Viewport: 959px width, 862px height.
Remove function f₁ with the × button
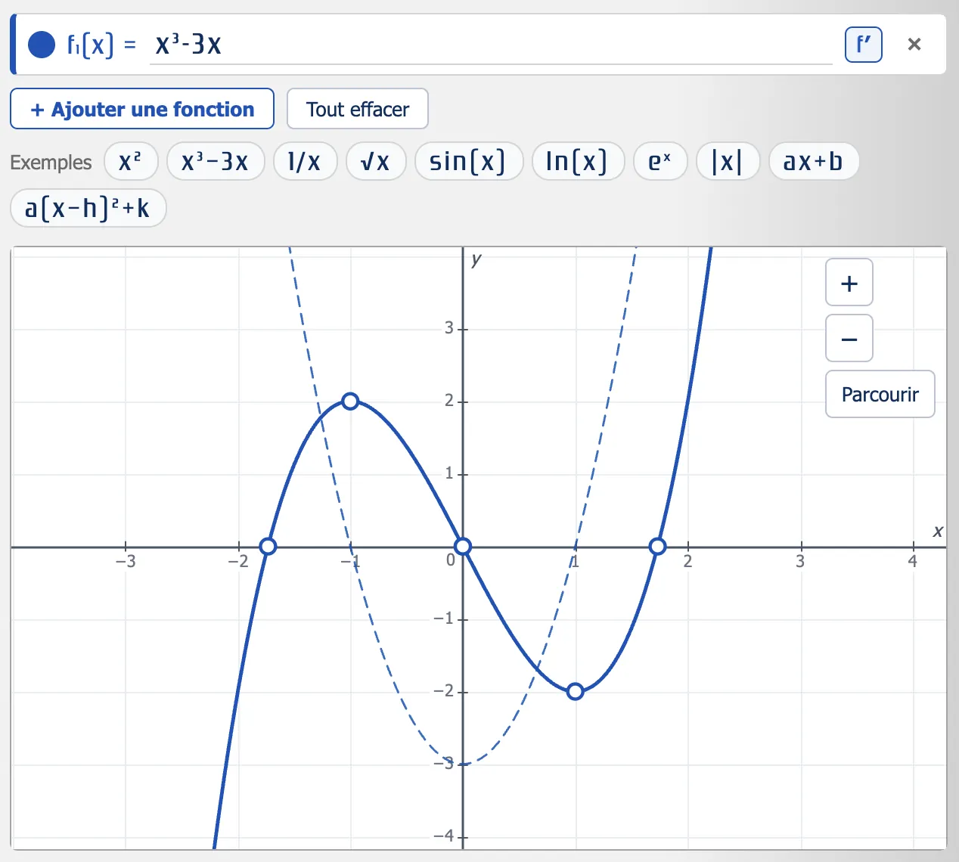pos(914,45)
